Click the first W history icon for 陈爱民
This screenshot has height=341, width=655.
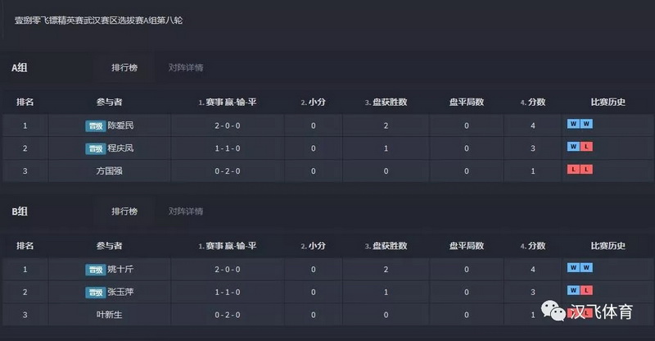coord(573,124)
